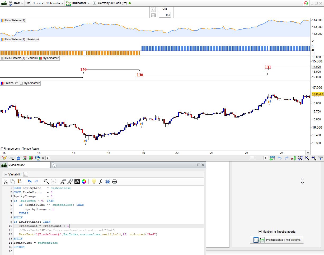Click the light bulb hint icon
Screen dimensions: 324x255
pyautogui.click(x=94, y=182)
